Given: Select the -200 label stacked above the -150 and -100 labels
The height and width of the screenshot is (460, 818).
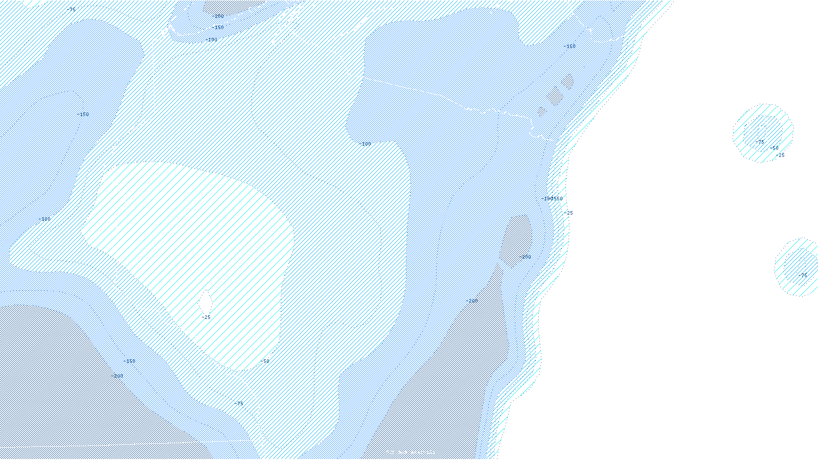Looking at the screenshot, I should pyautogui.click(x=218, y=16).
